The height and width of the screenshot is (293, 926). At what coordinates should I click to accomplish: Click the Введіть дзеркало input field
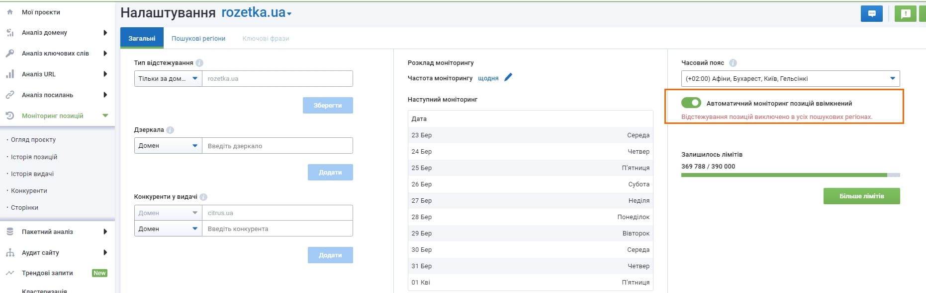click(278, 146)
